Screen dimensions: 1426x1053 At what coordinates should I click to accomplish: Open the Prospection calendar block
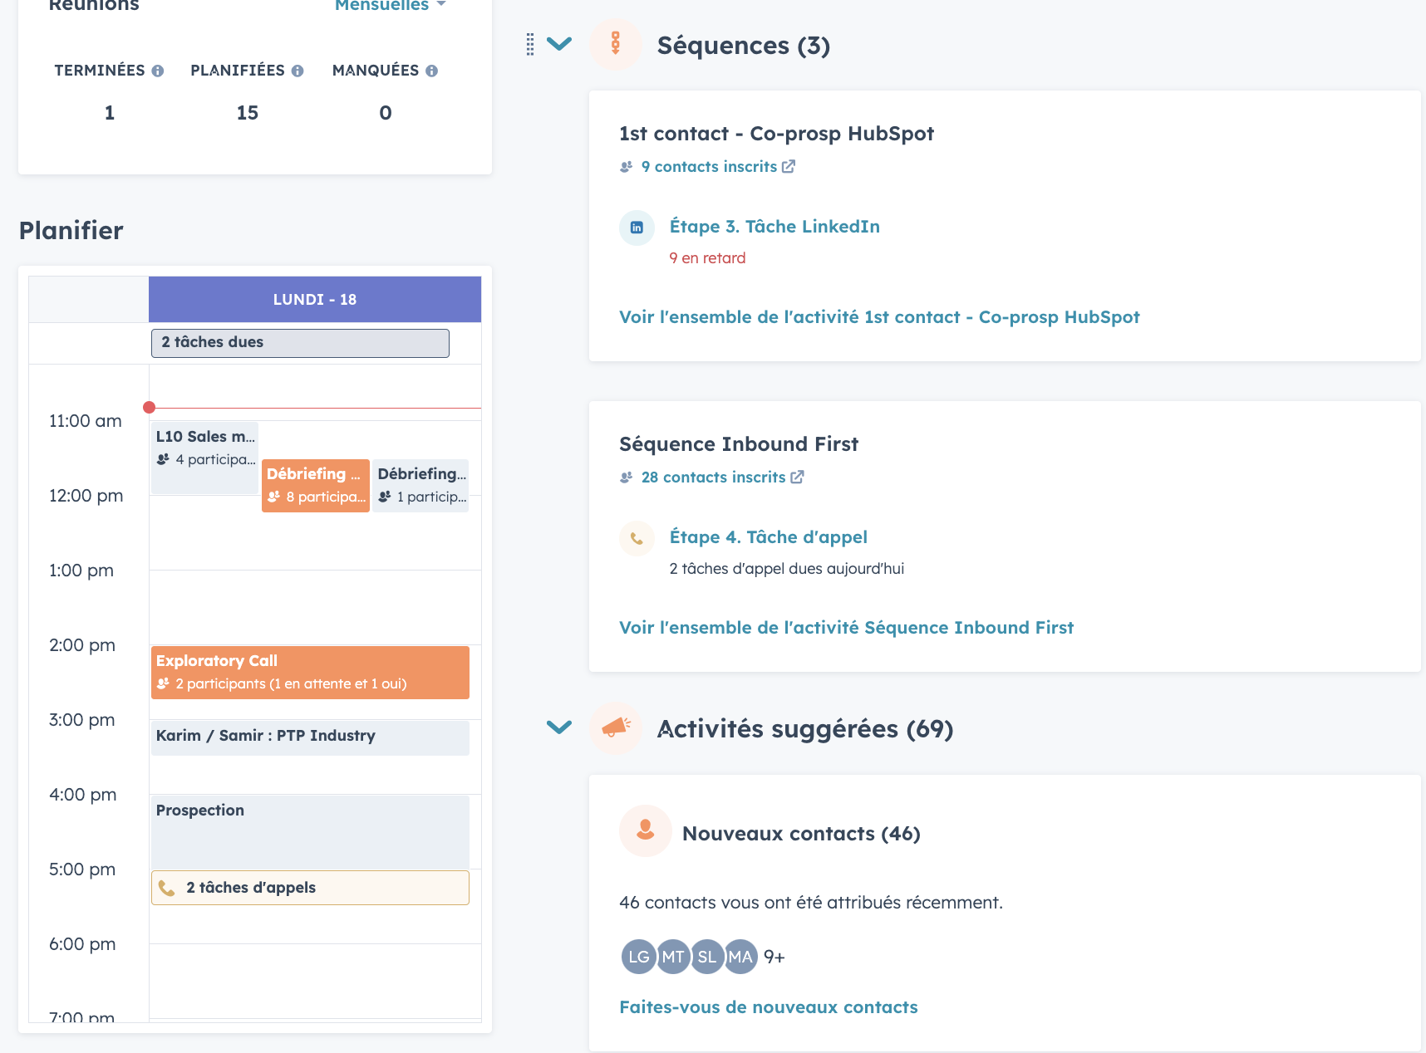(x=310, y=832)
